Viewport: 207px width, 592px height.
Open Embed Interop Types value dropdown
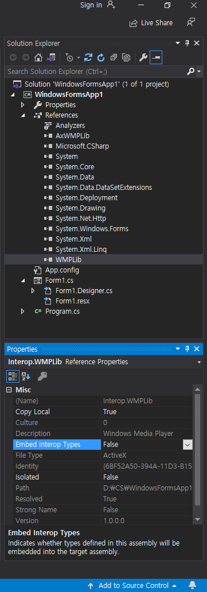[188, 445]
